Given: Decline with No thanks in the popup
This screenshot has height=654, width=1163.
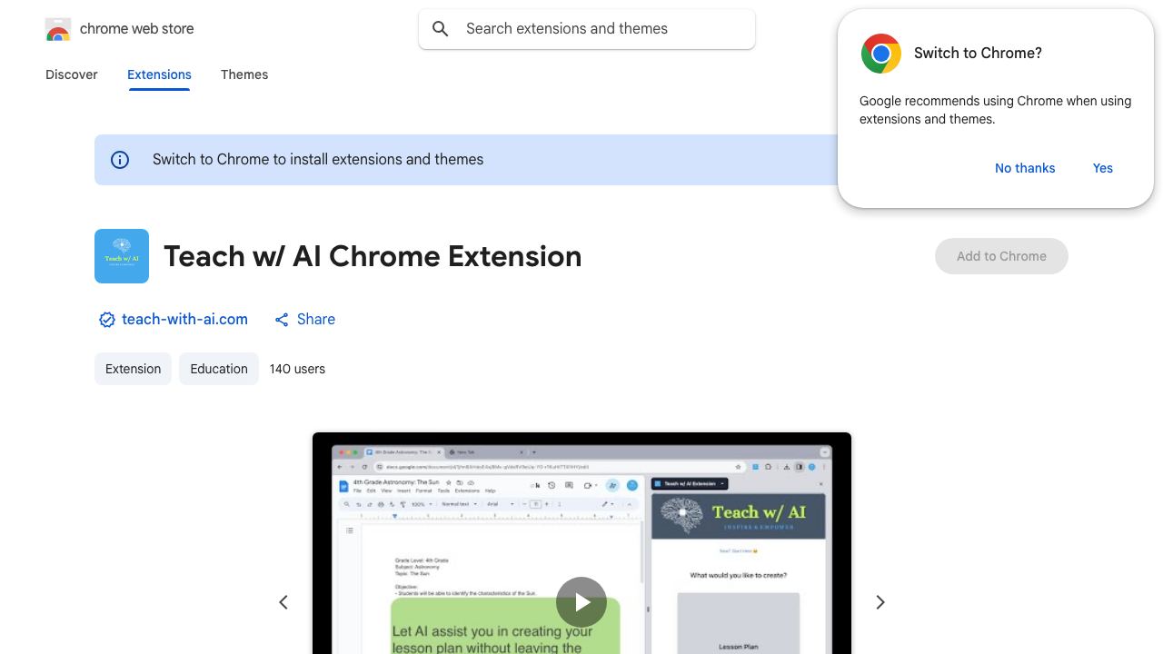Looking at the screenshot, I should 1025,168.
